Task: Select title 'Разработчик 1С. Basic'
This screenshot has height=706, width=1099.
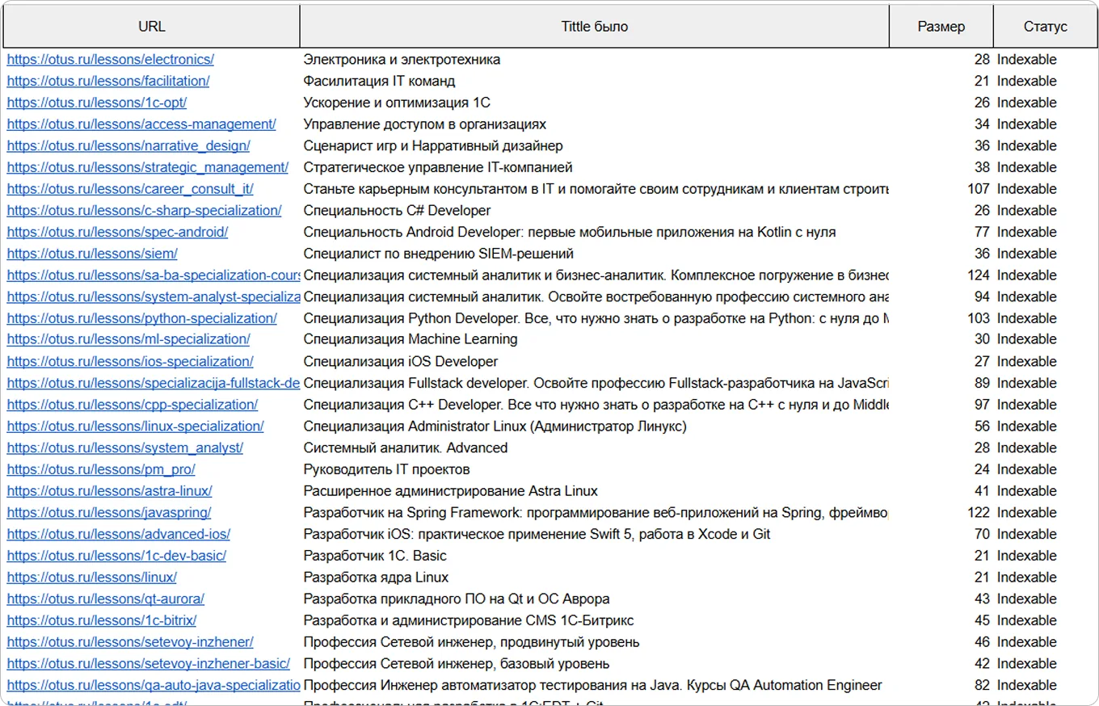Action: point(375,556)
